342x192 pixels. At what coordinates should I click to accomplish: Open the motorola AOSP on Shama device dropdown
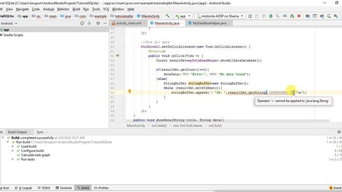tap(220, 16)
